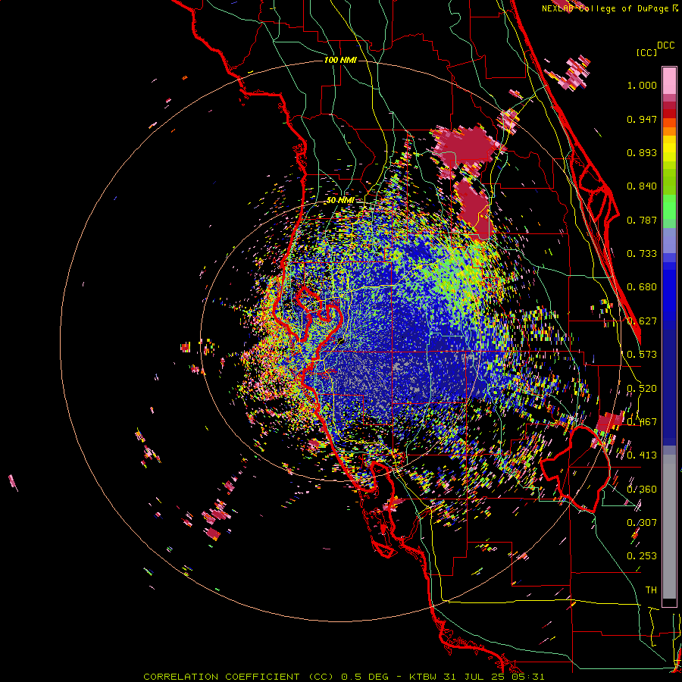Pick the 0.467 scale label
The image size is (682, 682).
642,422
